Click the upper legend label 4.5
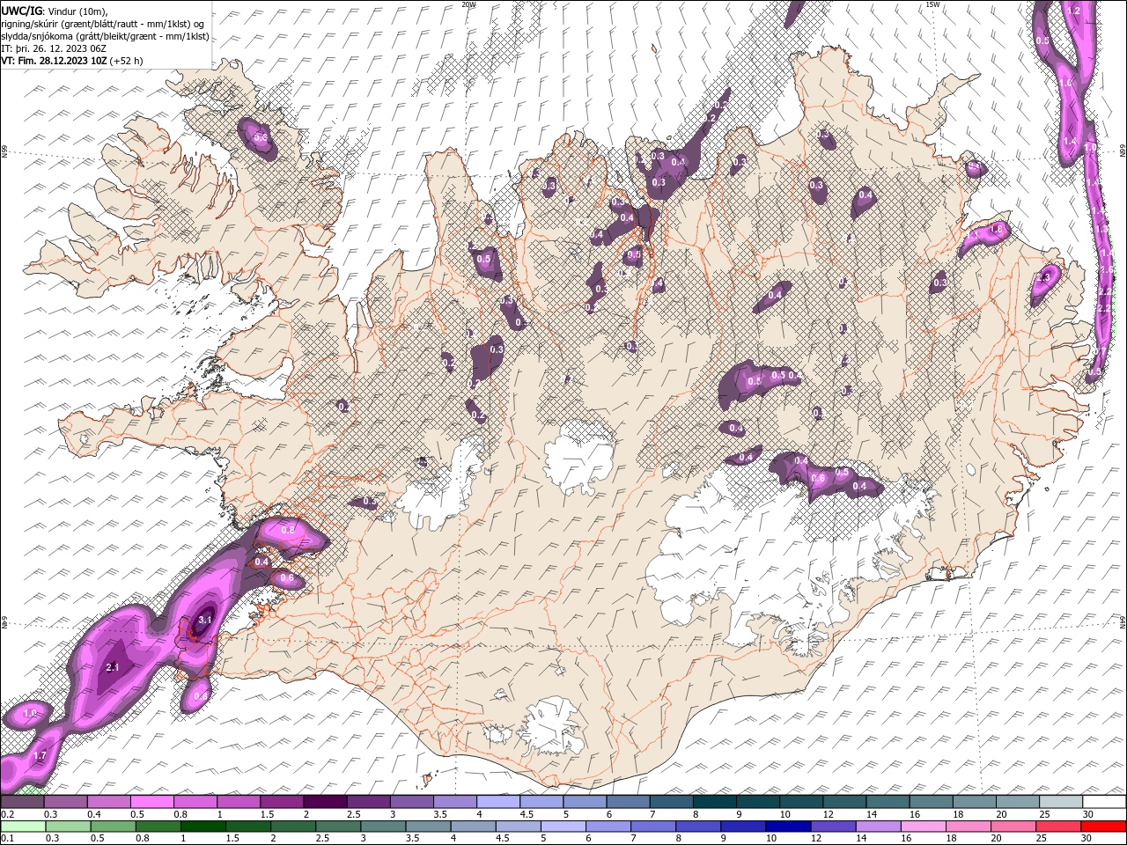This screenshot has height=845, width=1127. pos(527,814)
